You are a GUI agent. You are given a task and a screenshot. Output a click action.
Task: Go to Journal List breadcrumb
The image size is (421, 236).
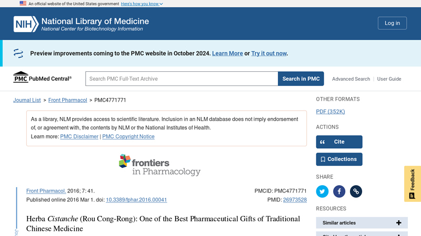(x=27, y=100)
